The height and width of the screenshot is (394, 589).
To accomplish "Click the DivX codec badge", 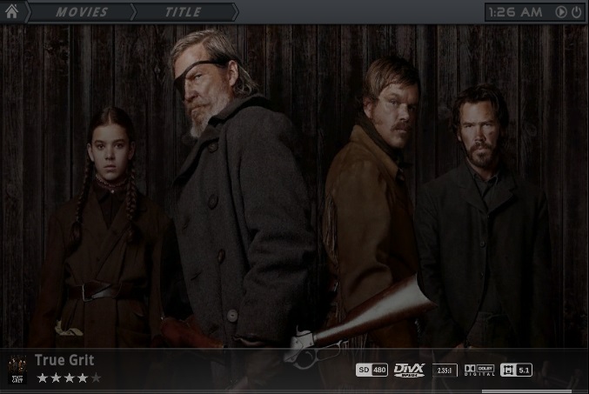I will point(409,370).
